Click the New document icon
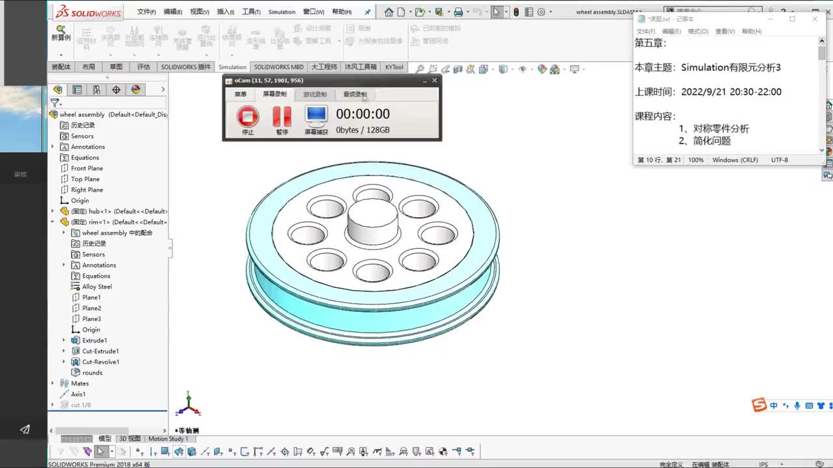Screen dimensions: 833x468 (x=401, y=12)
